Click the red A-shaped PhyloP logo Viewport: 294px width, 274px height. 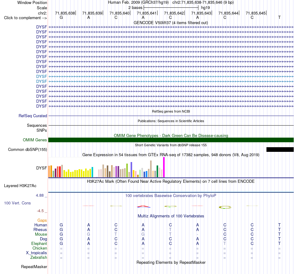[143, 207]
